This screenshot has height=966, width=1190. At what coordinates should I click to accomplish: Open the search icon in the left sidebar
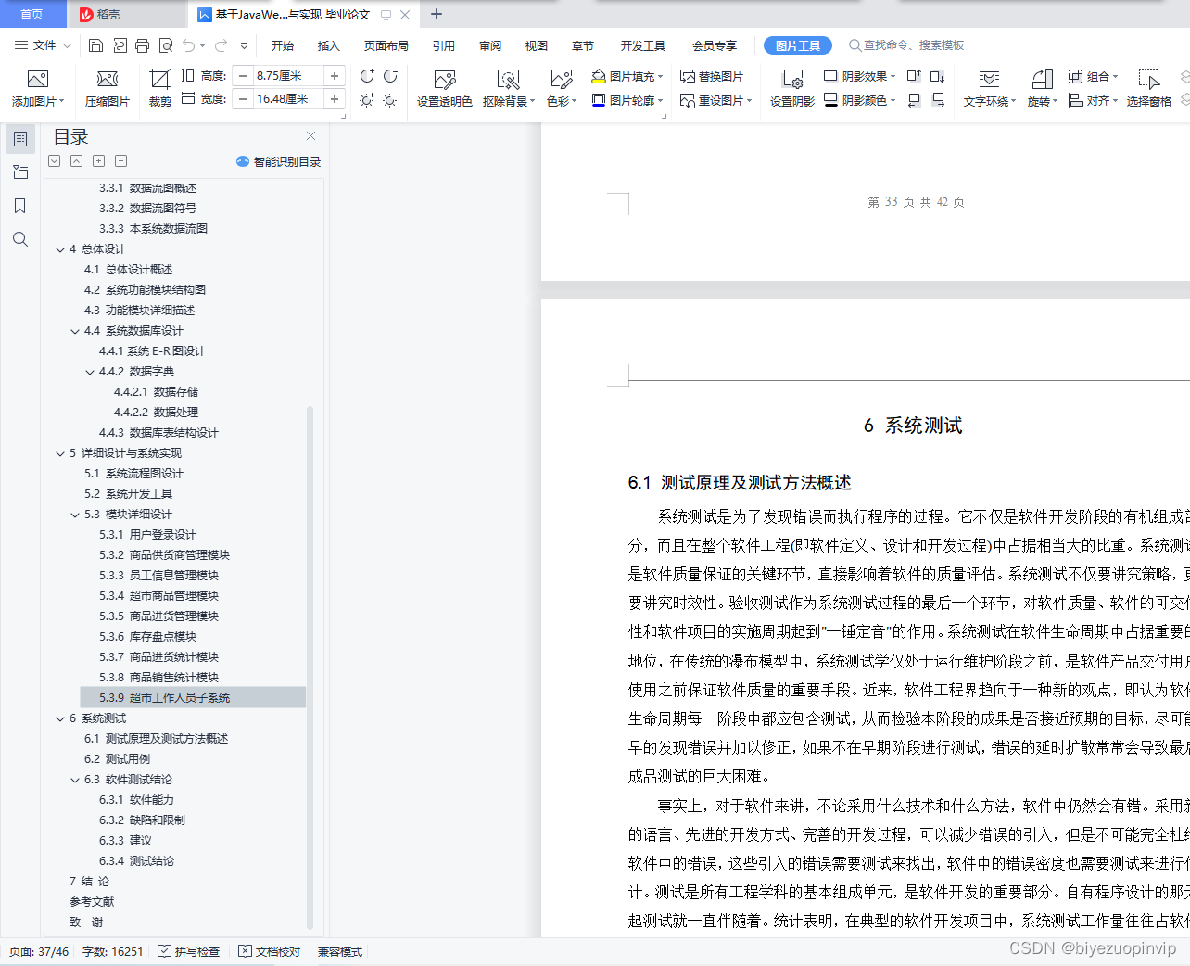pos(19,239)
